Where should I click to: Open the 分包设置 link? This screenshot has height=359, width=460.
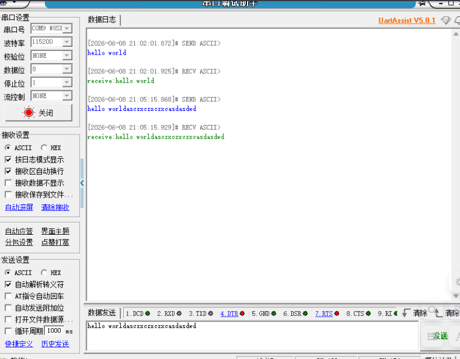click(x=19, y=242)
